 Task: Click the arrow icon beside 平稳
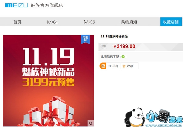(110, 66)
